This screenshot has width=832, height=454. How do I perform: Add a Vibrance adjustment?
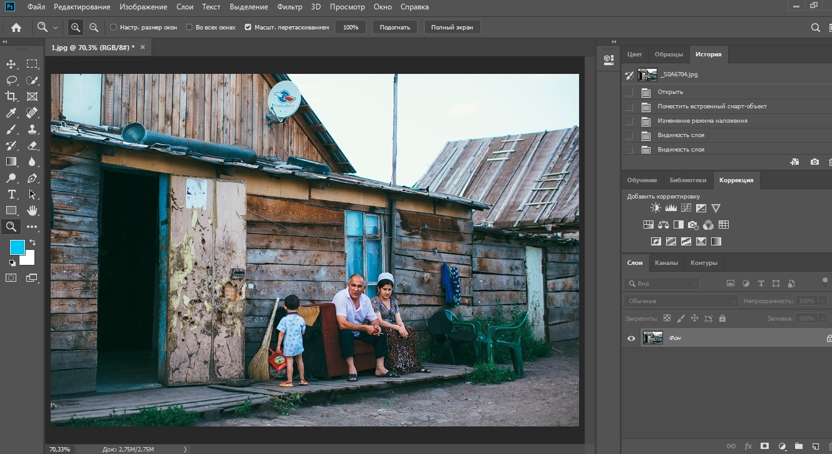[716, 208]
